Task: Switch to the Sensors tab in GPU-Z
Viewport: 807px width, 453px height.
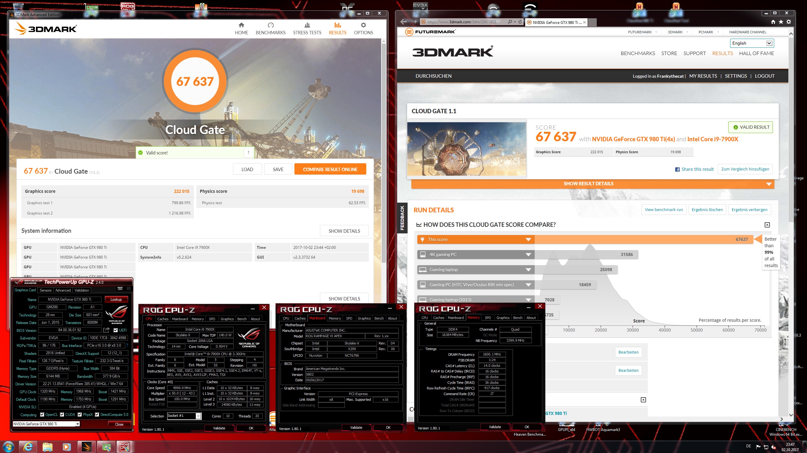Action: (45, 290)
